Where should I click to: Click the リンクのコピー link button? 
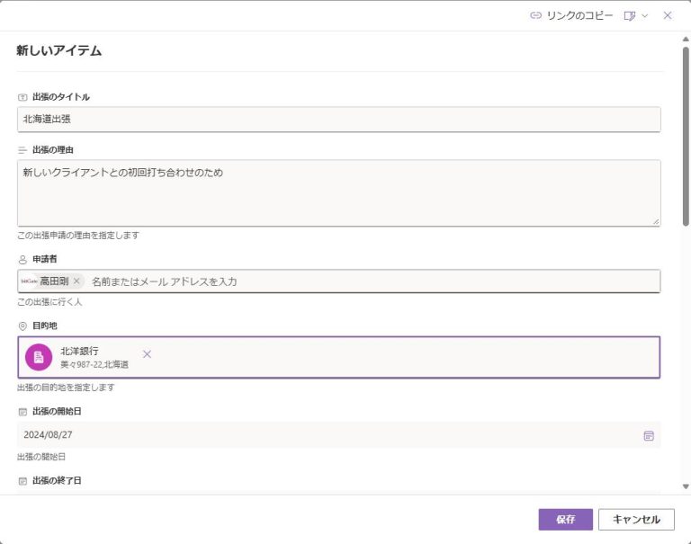click(x=571, y=15)
